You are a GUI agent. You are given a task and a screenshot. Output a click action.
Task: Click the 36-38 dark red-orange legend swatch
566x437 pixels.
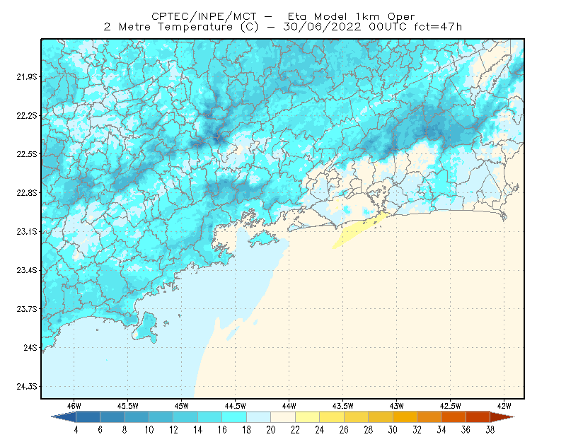coord(478,417)
